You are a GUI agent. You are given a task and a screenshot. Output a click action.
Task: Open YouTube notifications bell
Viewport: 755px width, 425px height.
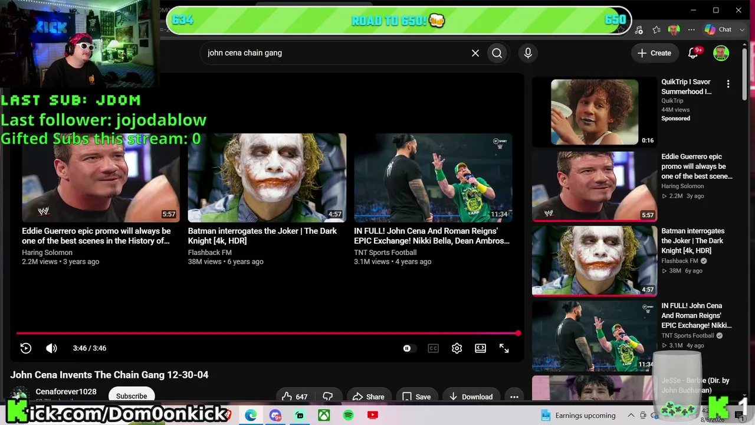coord(694,53)
